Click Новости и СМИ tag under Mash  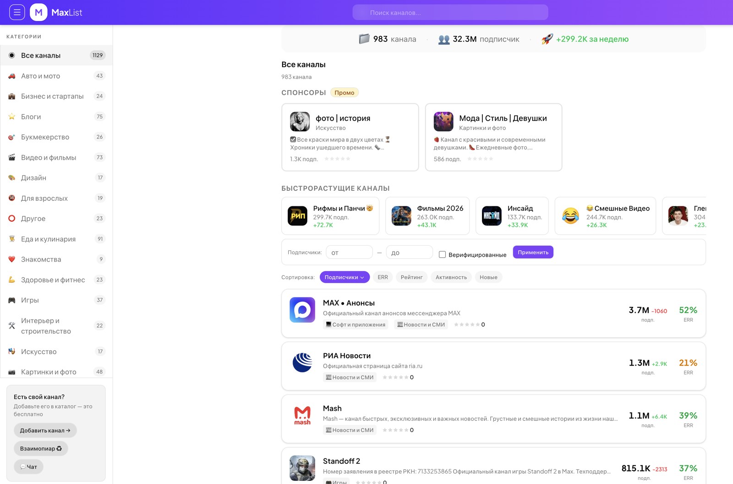tap(350, 430)
